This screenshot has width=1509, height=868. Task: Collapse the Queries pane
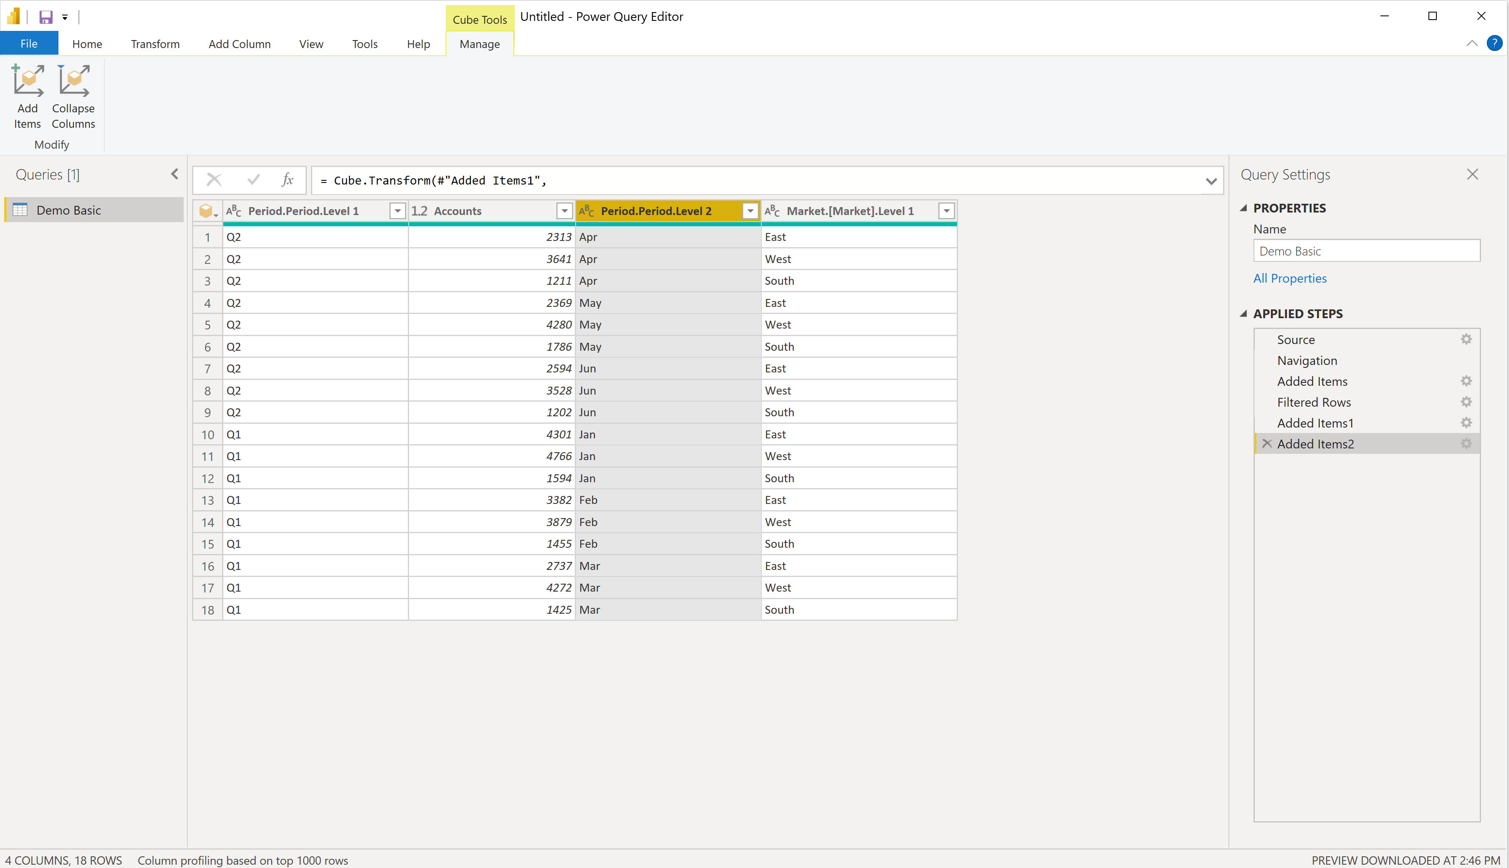click(174, 174)
